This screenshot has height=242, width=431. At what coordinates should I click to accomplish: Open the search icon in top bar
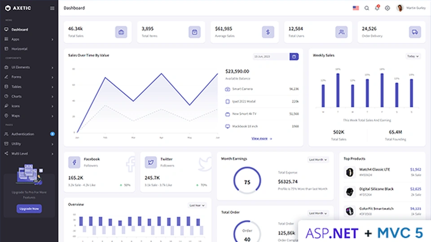[367, 8]
